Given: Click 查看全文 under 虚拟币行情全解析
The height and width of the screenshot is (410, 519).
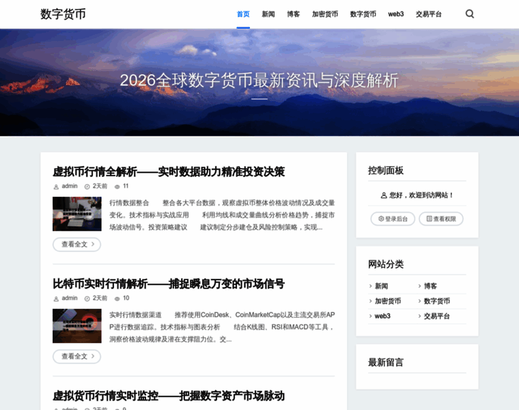Looking at the screenshot, I should (x=76, y=245).
